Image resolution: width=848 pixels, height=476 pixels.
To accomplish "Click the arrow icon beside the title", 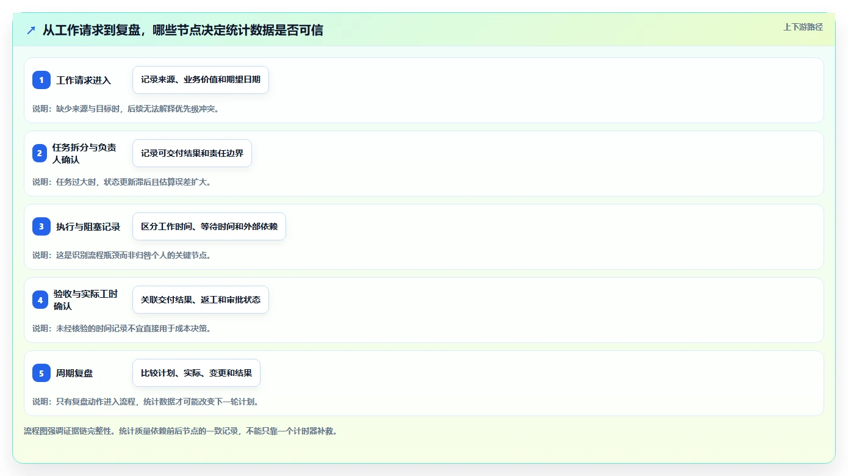I will pyautogui.click(x=31, y=31).
